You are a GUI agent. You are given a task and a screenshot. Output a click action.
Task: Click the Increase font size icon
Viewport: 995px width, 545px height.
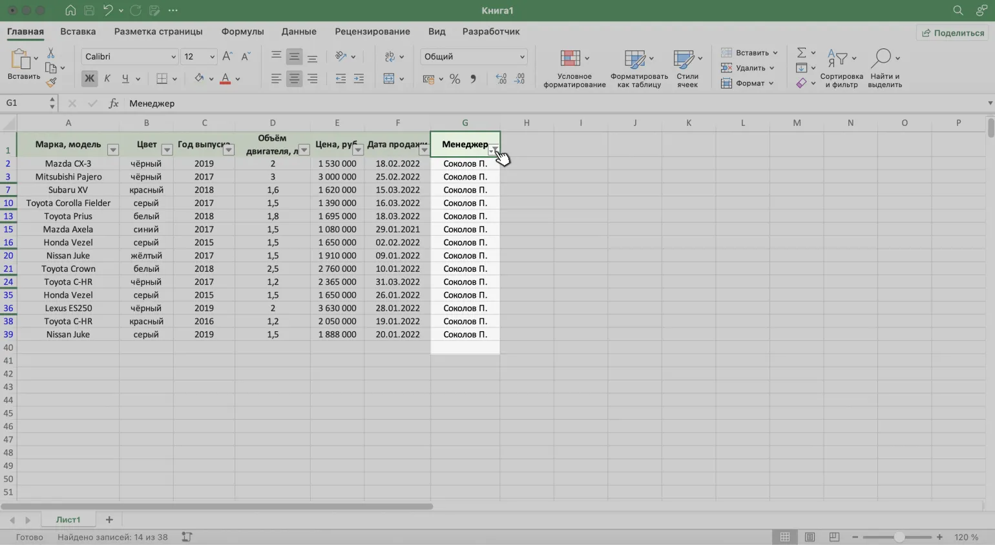(227, 57)
